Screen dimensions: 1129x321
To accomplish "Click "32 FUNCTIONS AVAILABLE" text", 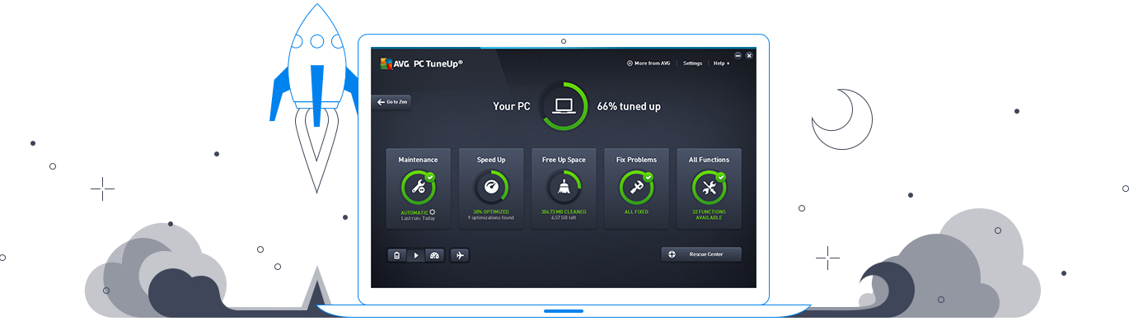I will coord(709,214).
